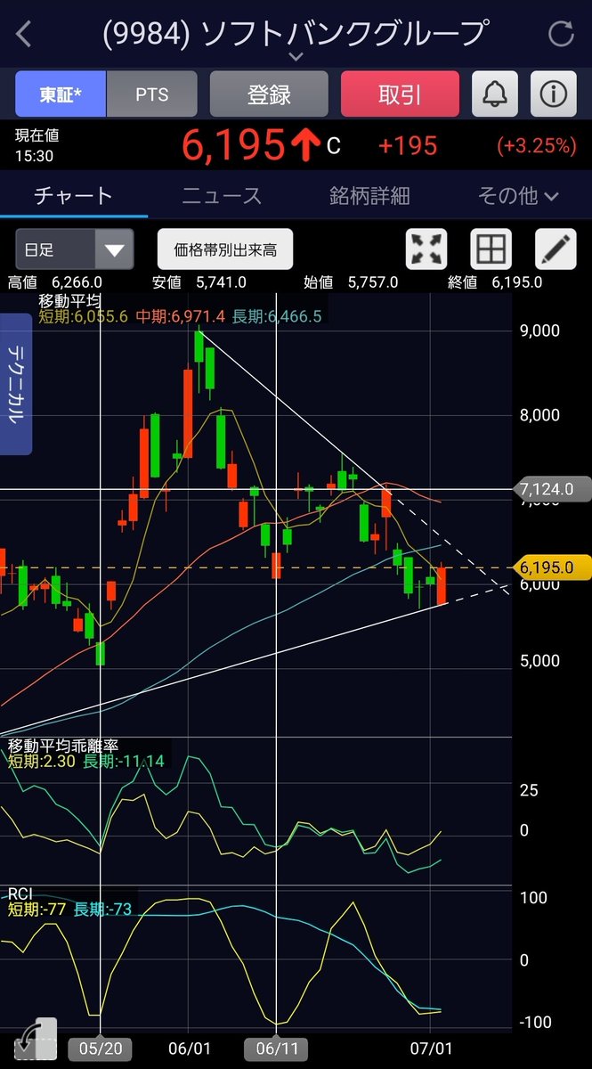
Task: Tap the 06/01 date axis label
Action: click(189, 1049)
